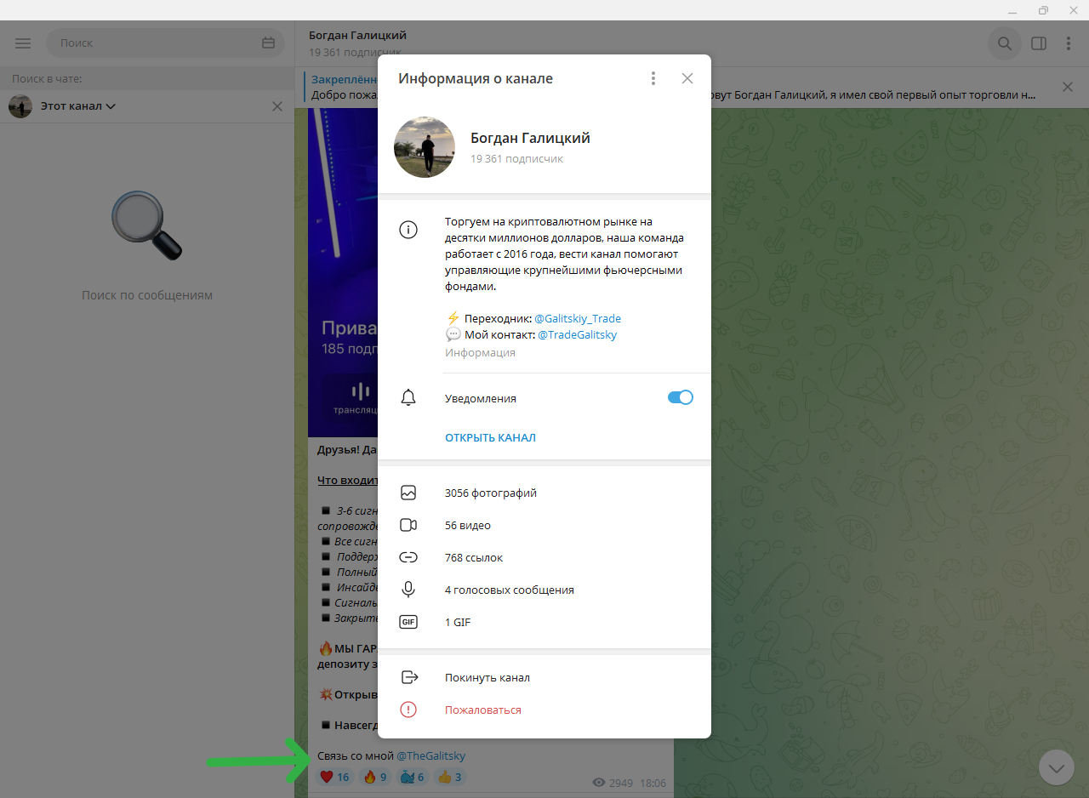Click the bell notifications icon
The height and width of the screenshot is (798, 1089).
click(408, 397)
